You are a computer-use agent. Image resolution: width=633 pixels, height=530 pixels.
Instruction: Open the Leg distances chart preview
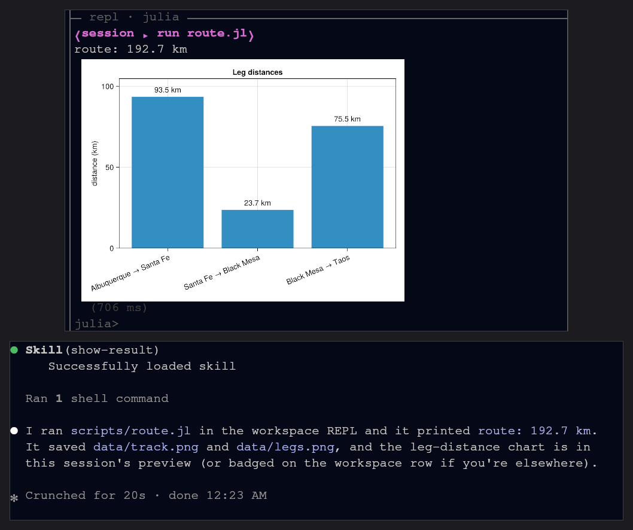pos(243,180)
